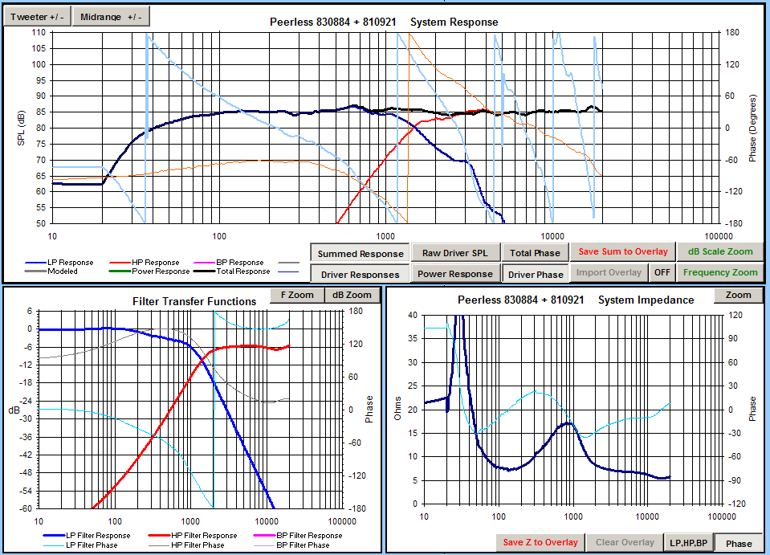770x555 pixels.
Task: Click the BP Filter Phase legend entry
Action: (x=291, y=545)
